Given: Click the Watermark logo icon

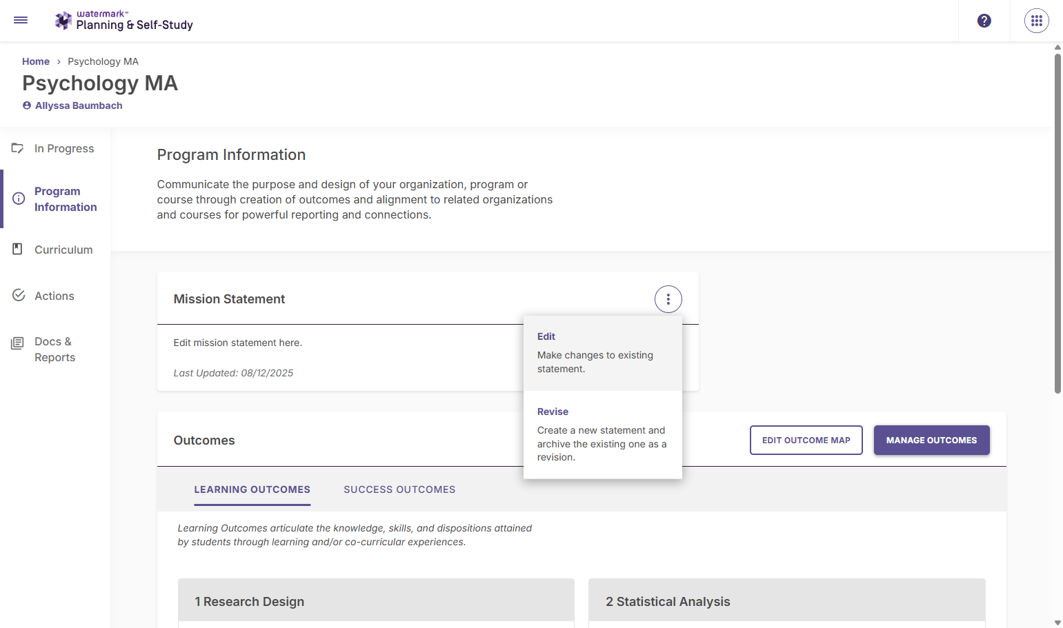Looking at the screenshot, I should pos(63,21).
